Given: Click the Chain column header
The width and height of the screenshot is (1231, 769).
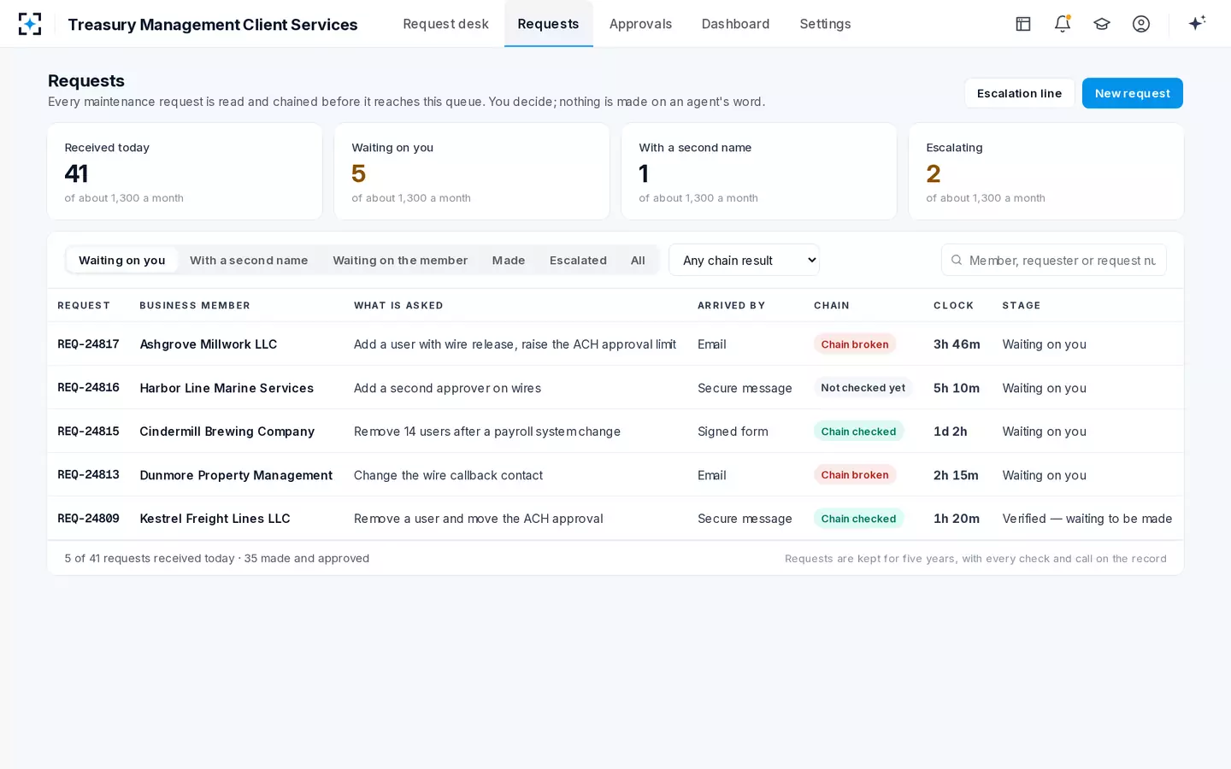Looking at the screenshot, I should tap(832, 306).
